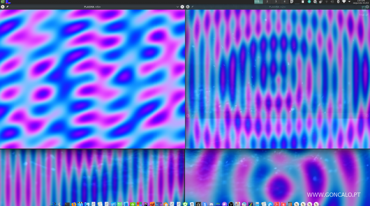The height and width of the screenshot is (206, 370).
Task: Launch PhpStorm from the dock
Action: [x=146, y=204]
